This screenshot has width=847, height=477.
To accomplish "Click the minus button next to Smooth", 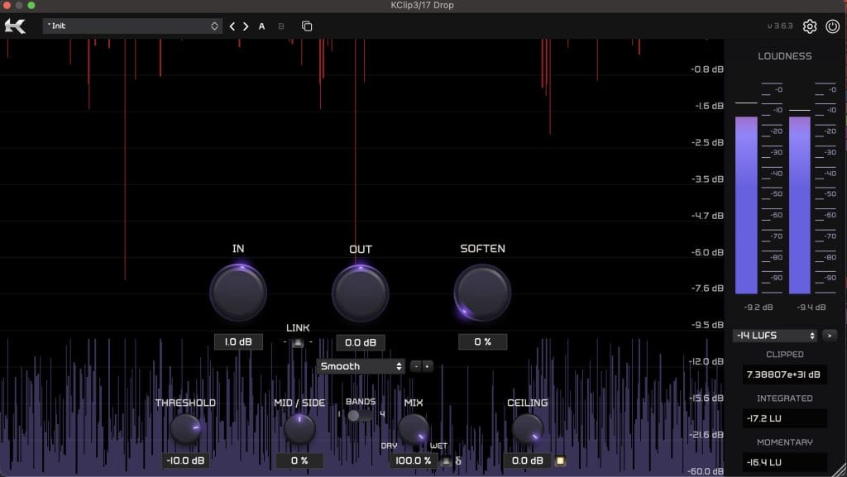I will (x=416, y=366).
